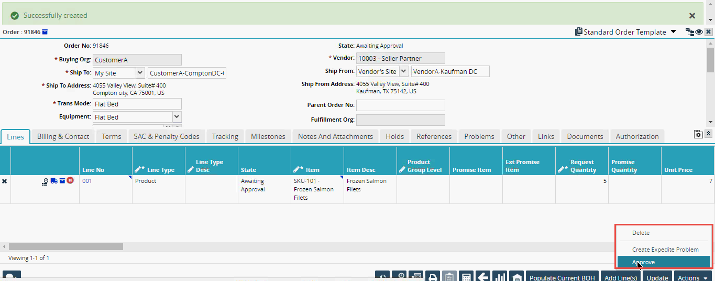The height and width of the screenshot is (281, 715).
Task: Click the Line Type column header
Action: 159,161
